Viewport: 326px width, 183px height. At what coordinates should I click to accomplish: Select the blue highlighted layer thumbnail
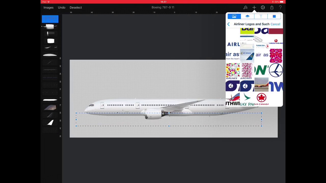(50, 19)
